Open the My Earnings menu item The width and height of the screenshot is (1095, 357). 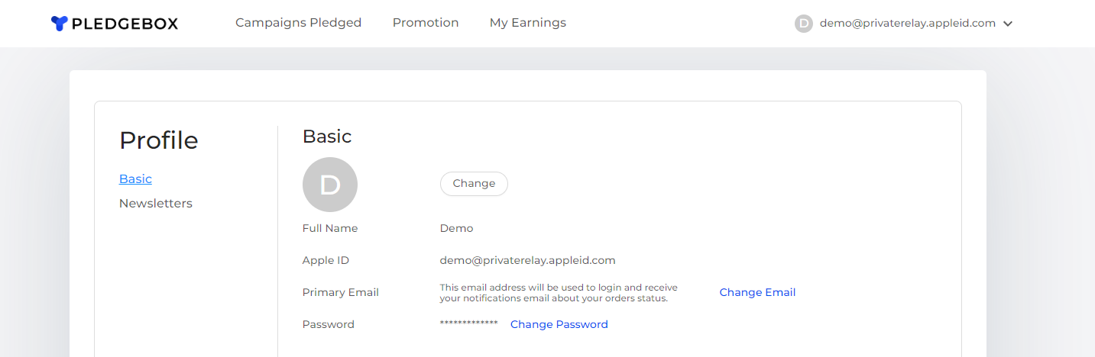pyautogui.click(x=528, y=23)
